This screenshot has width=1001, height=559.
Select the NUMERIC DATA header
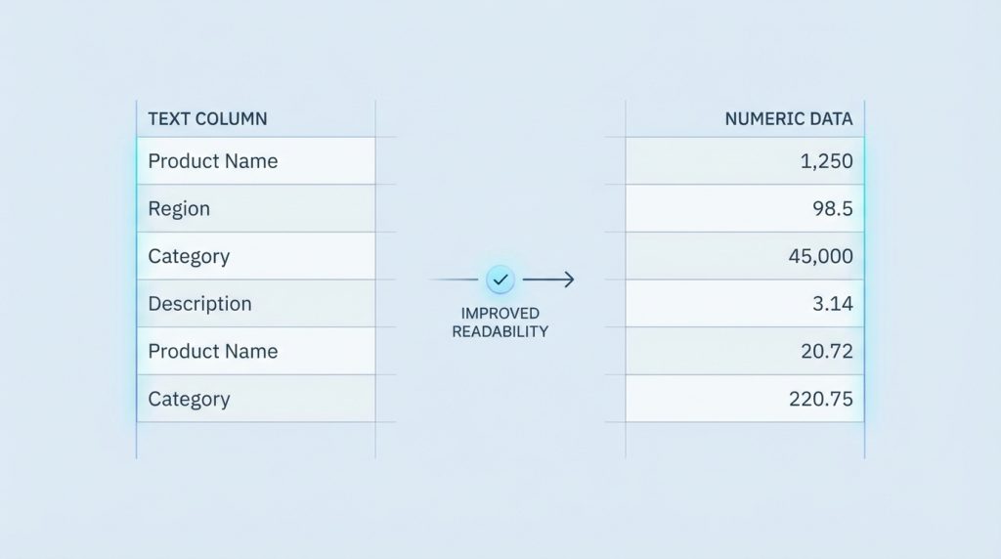[x=788, y=119]
